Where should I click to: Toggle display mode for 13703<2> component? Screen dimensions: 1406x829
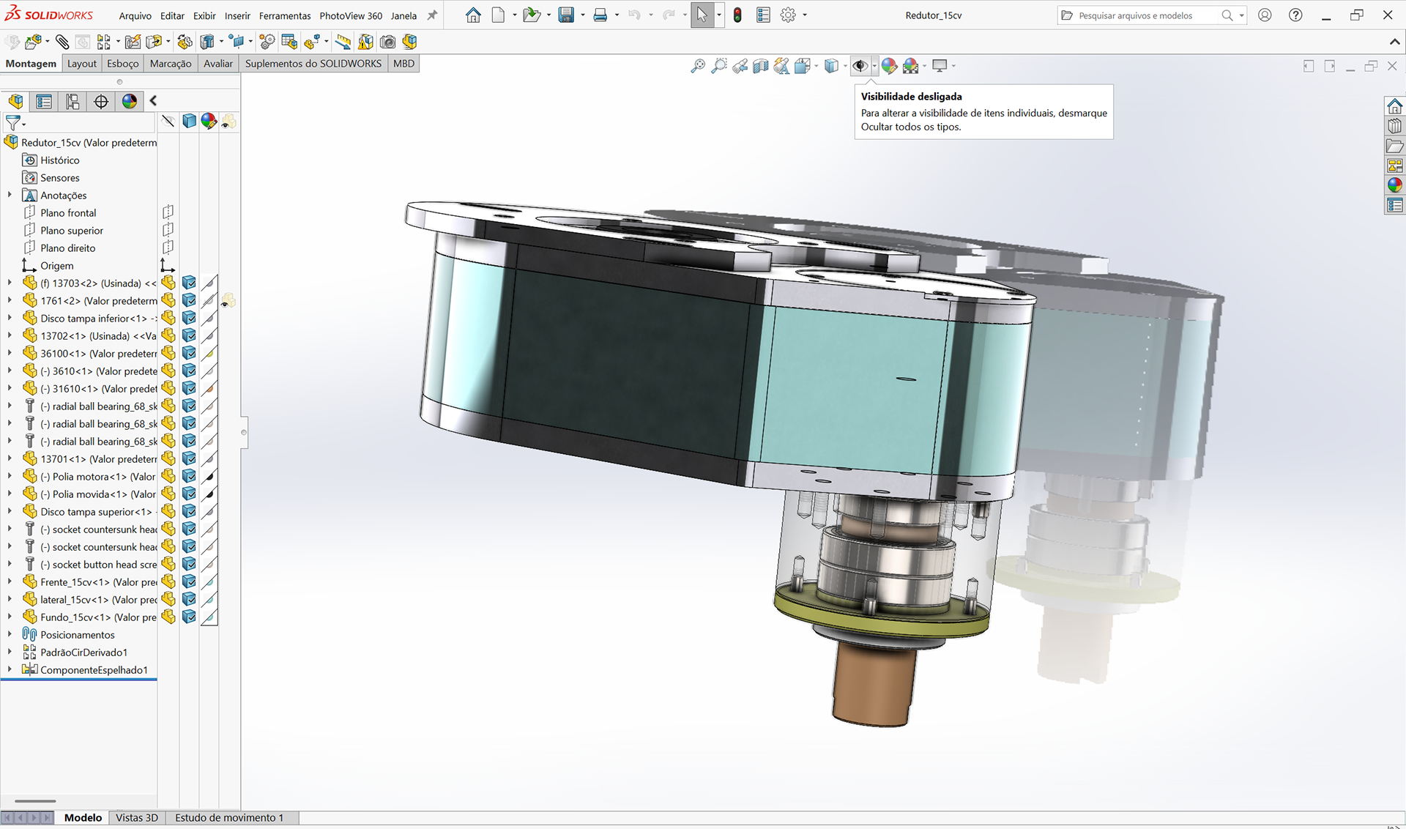point(189,283)
